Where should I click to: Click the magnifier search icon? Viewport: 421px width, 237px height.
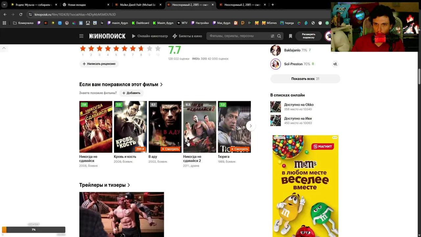pyautogui.click(x=279, y=36)
